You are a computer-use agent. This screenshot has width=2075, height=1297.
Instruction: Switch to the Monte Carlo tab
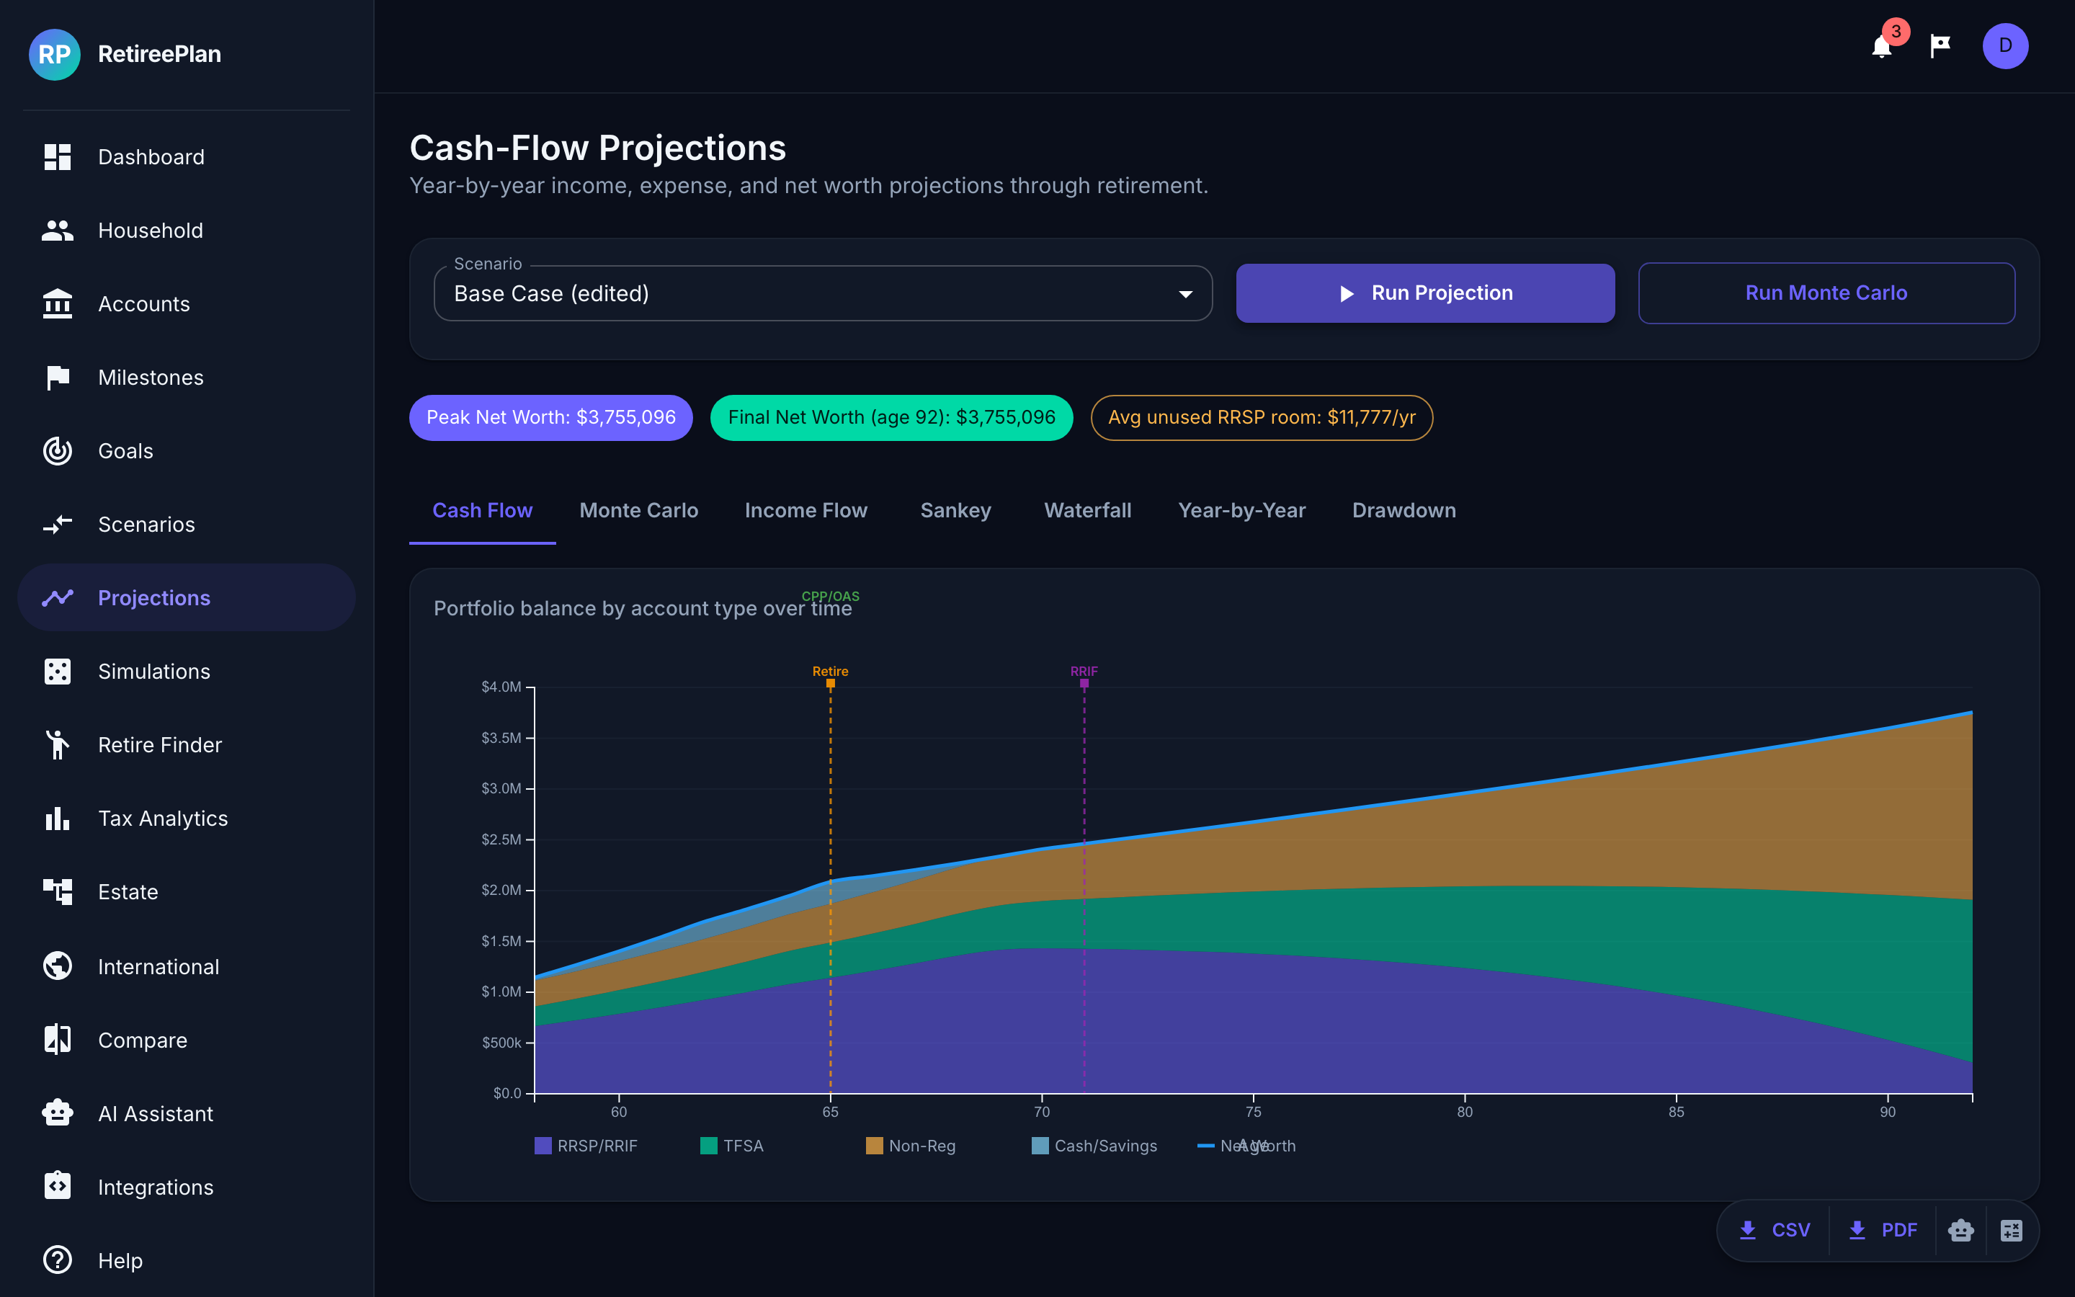(639, 510)
